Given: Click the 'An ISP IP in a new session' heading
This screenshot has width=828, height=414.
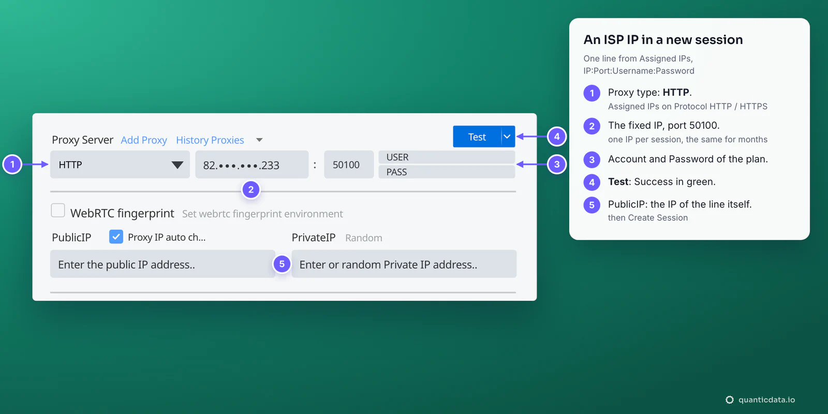Looking at the screenshot, I should pyautogui.click(x=663, y=40).
